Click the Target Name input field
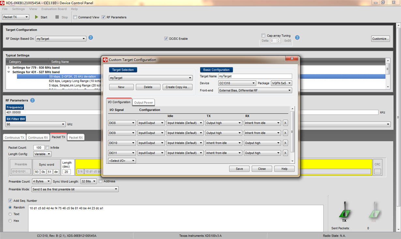Viewport: 401px width, 239px height. [x=255, y=76]
